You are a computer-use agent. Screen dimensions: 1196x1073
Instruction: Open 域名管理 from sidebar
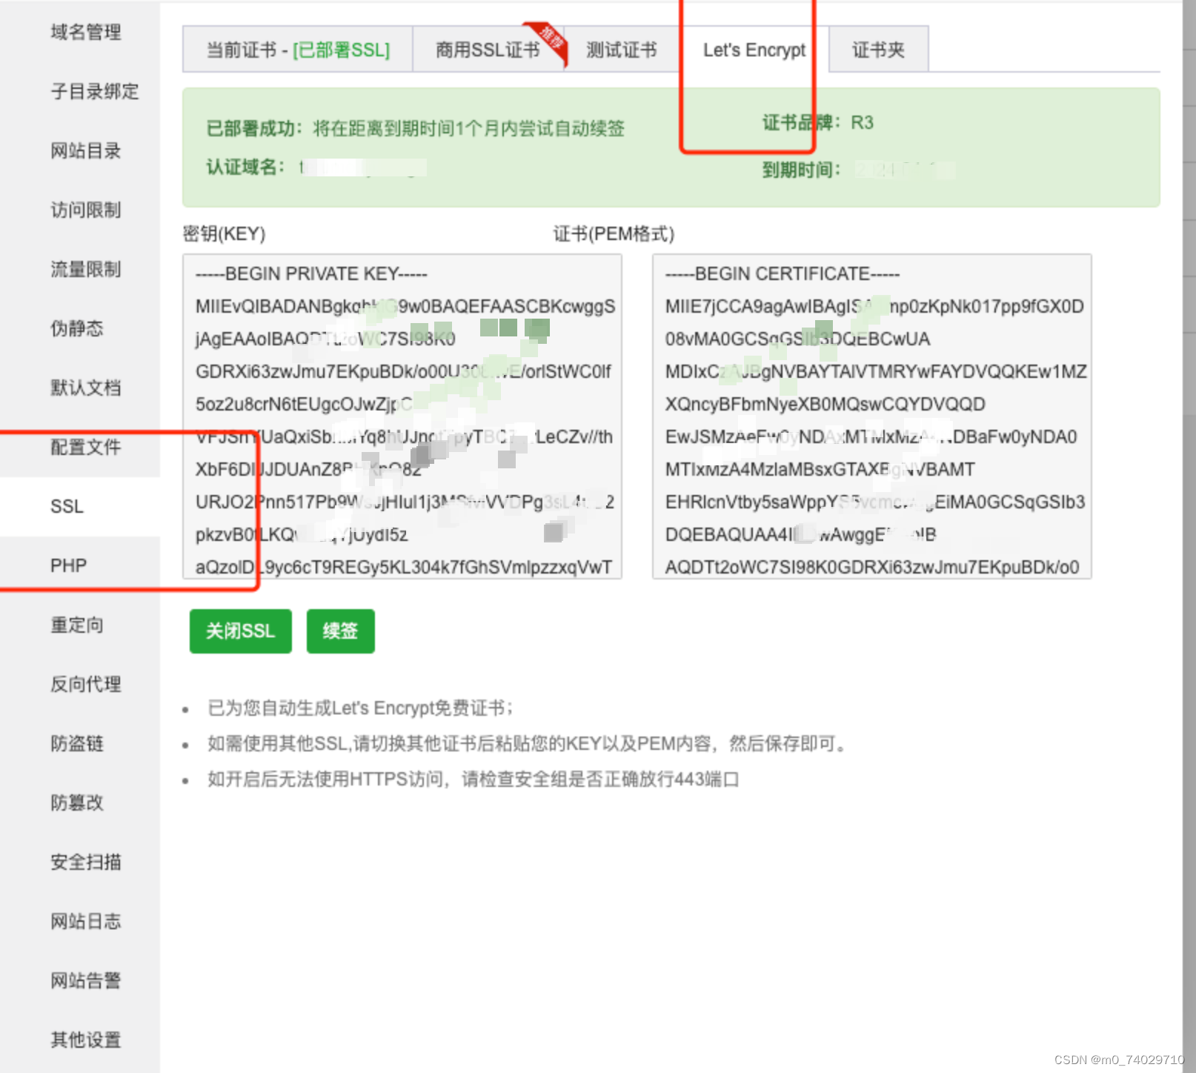coord(85,33)
